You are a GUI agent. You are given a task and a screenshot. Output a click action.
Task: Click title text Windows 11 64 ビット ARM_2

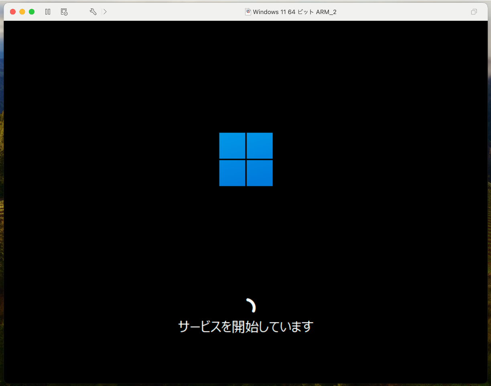click(x=294, y=12)
